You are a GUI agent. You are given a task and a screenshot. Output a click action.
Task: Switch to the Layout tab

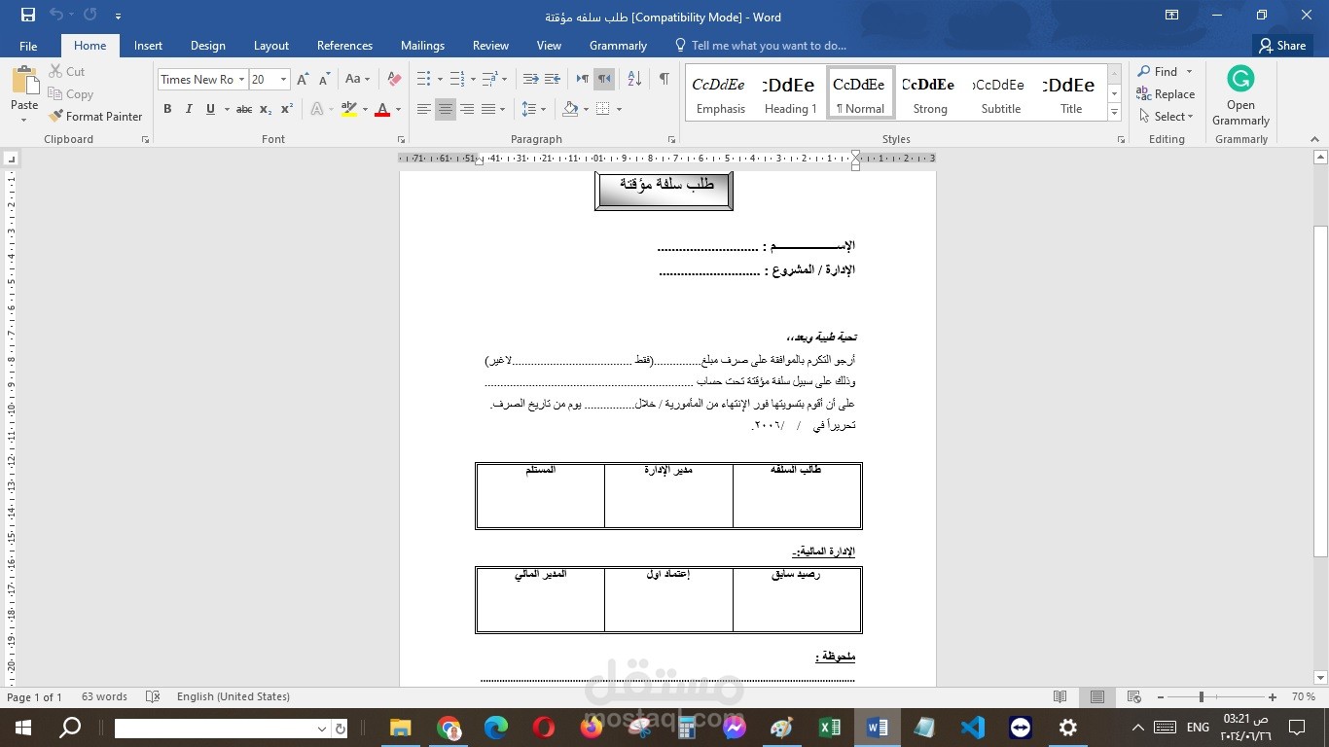click(x=271, y=46)
